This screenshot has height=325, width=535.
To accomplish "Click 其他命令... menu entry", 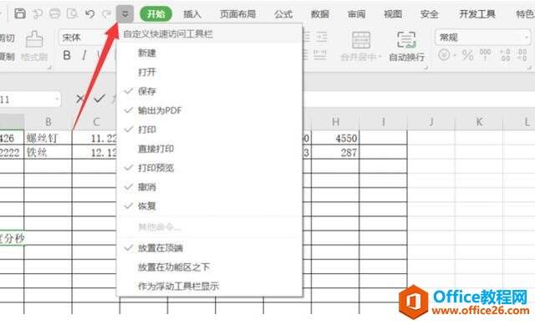I will point(210,227).
